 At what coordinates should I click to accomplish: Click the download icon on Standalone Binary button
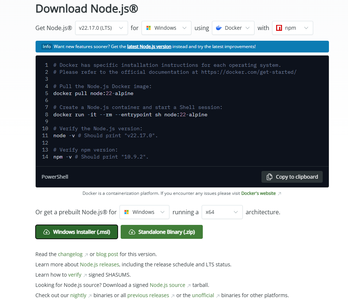coord(133,231)
